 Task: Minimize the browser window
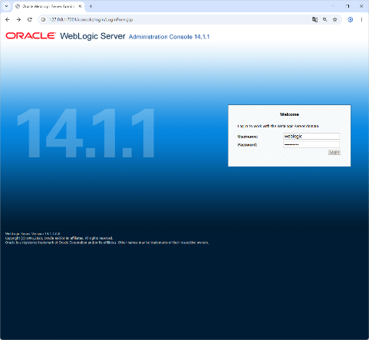click(x=333, y=6)
